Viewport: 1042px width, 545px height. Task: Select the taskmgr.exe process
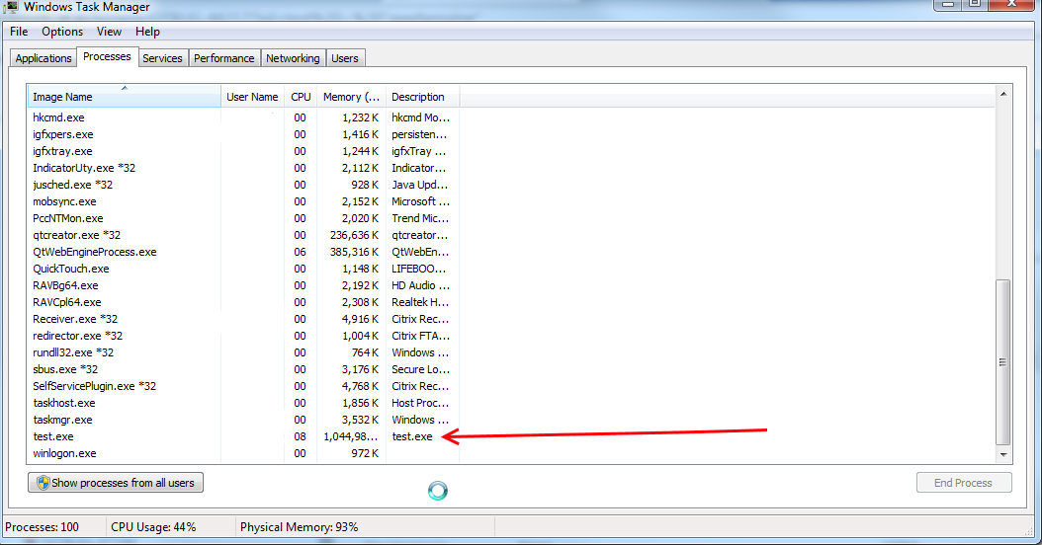(62, 420)
